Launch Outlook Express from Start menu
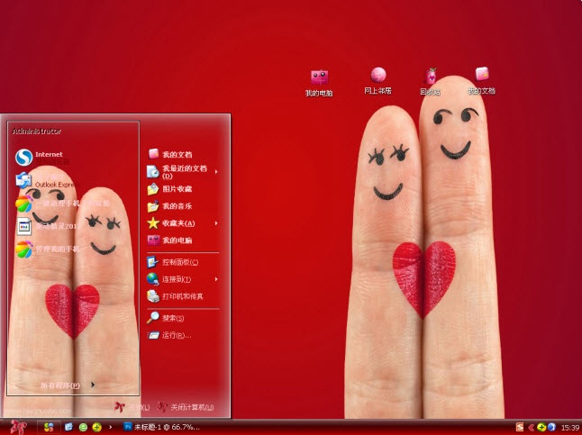This screenshot has height=435, width=582. (x=47, y=180)
